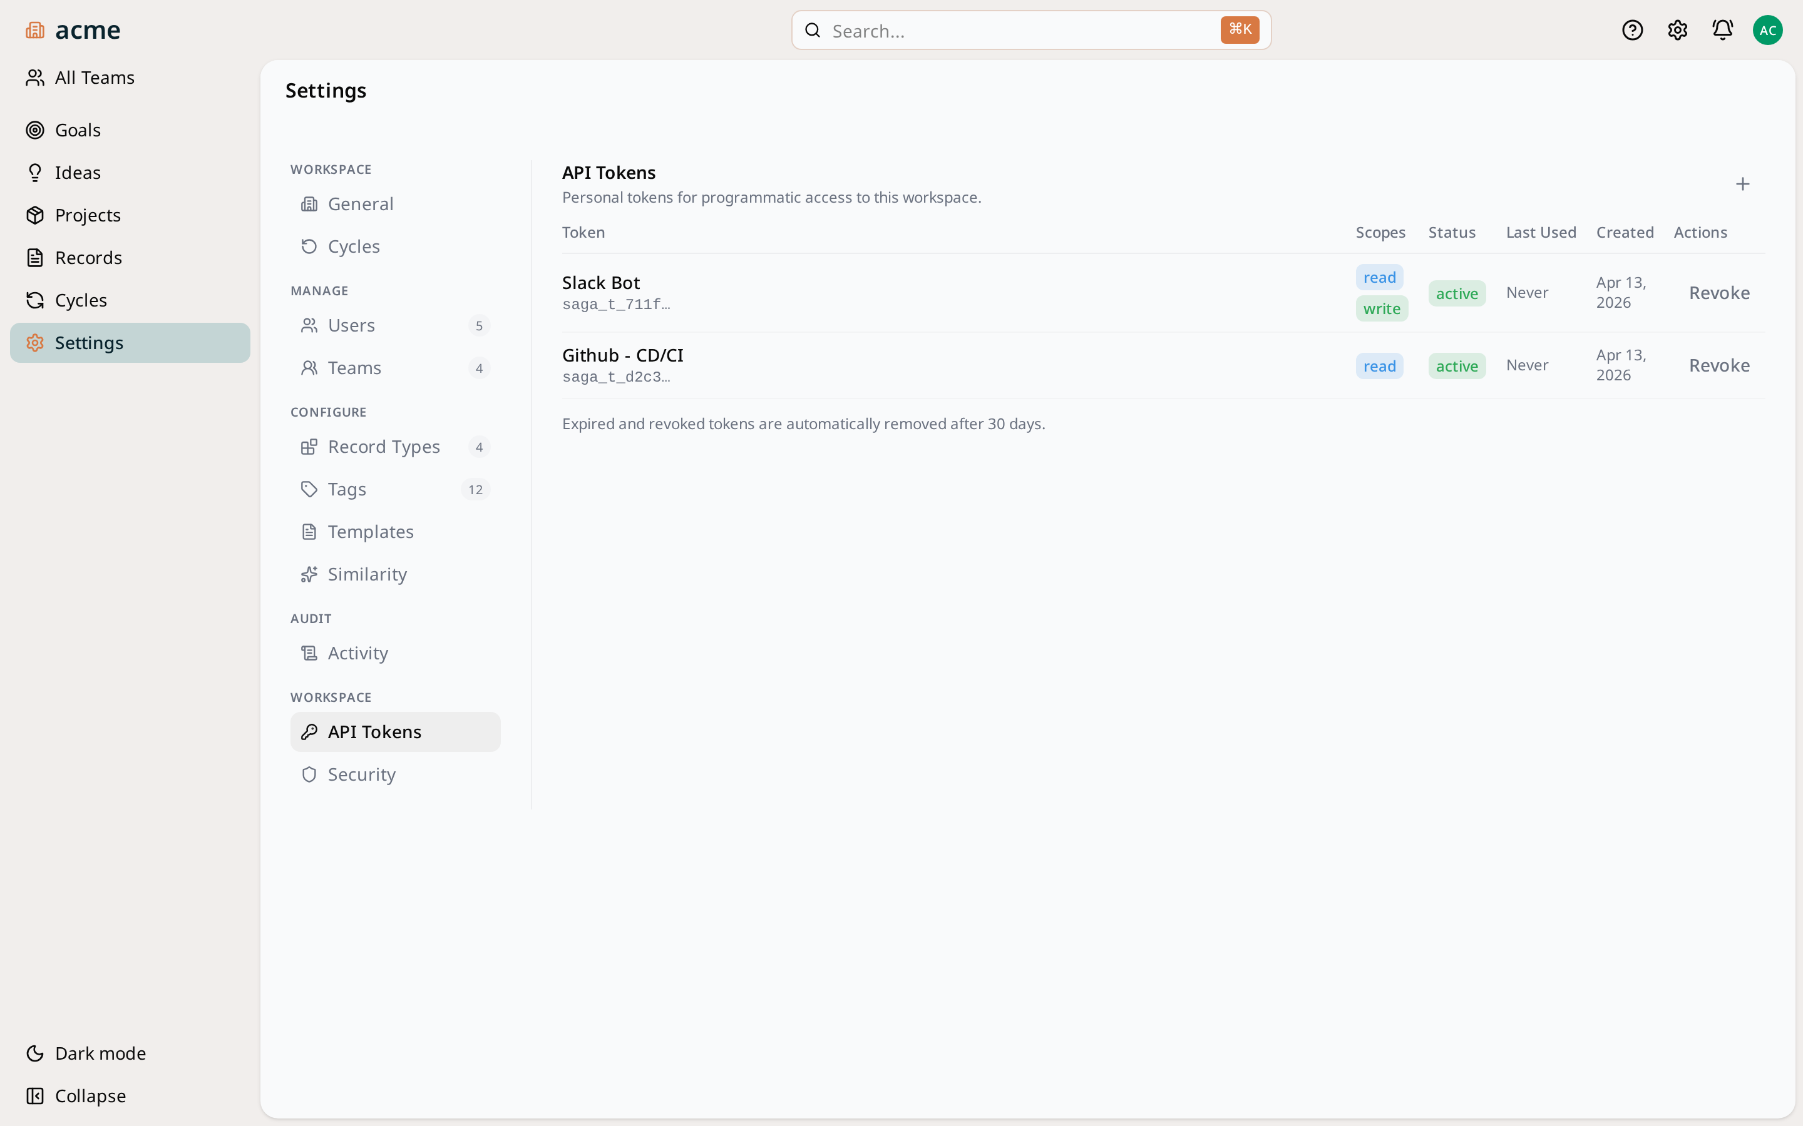Click the AC user avatar
Viewport: 1803px width, 1126px height.
coord(1767,30)
